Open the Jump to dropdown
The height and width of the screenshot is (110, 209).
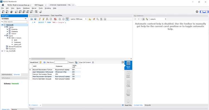[x=158, y=19]
